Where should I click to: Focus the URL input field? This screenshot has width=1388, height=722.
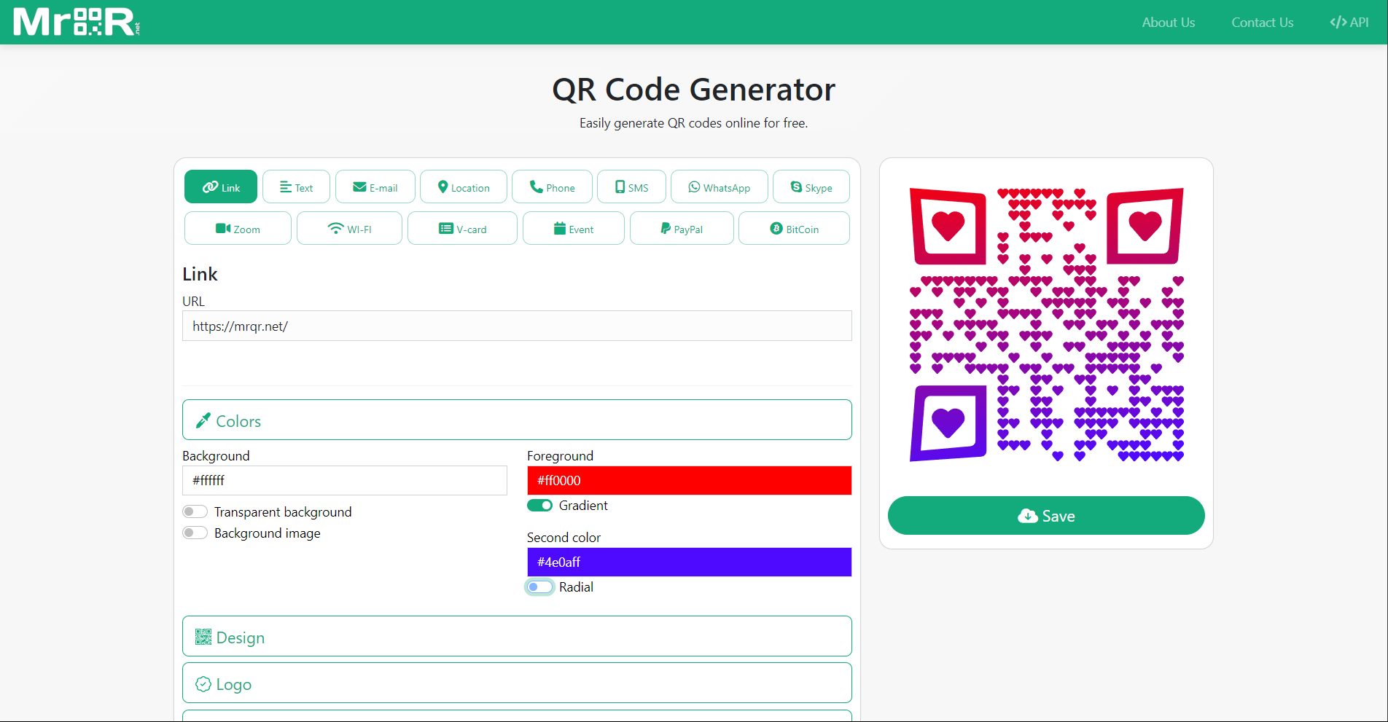click(x=517, y=326)
